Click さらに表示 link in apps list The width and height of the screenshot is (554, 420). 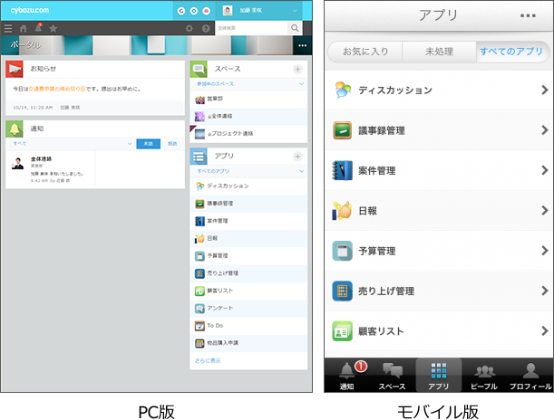coord(207,360)
